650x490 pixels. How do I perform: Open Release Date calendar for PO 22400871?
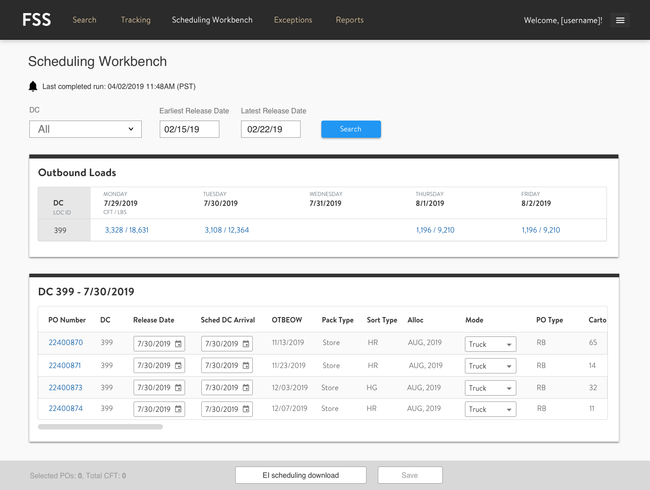coord(178,365)
